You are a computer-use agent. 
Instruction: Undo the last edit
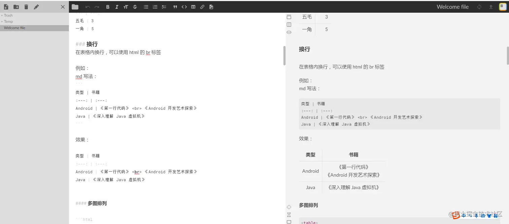[x=88, y=7]
